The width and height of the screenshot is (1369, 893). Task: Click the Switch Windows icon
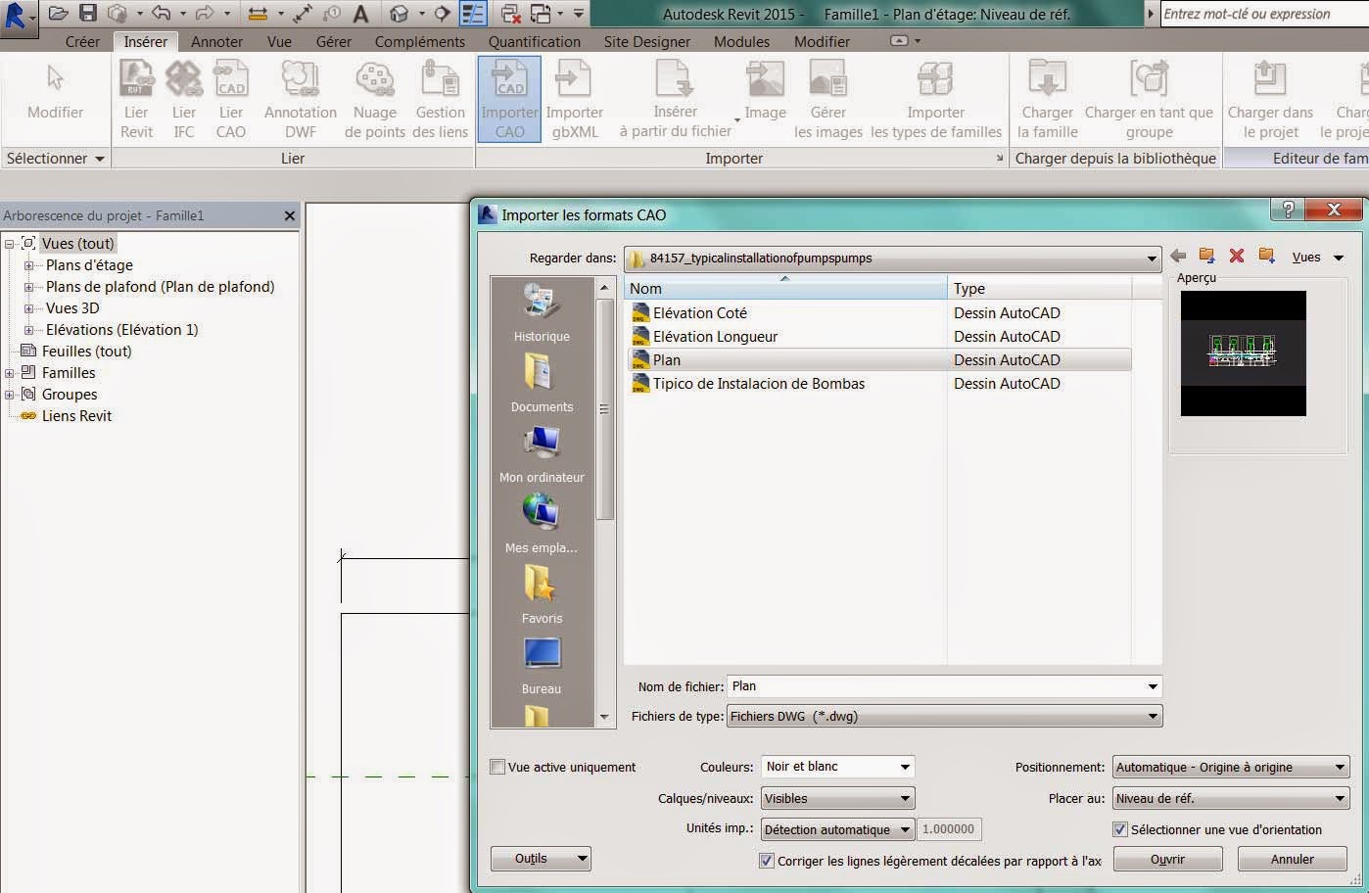(541, 14)
